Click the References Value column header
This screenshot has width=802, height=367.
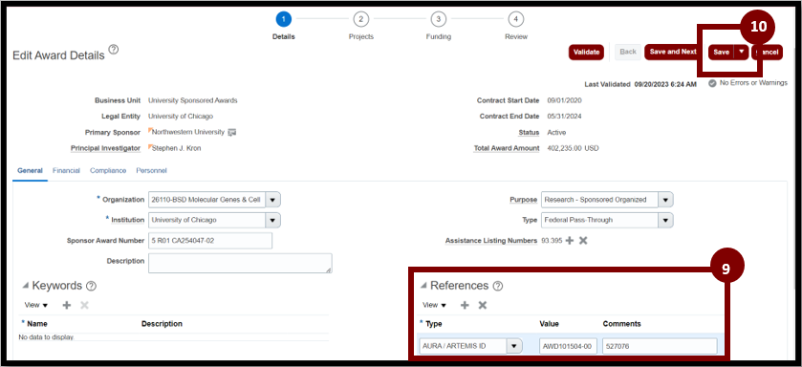(x=549, y=324)
